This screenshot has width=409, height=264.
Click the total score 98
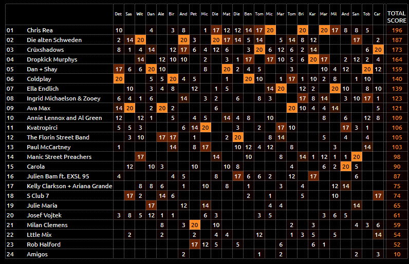(x=397, y=157)
